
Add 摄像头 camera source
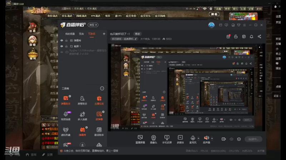coord(153,139)
